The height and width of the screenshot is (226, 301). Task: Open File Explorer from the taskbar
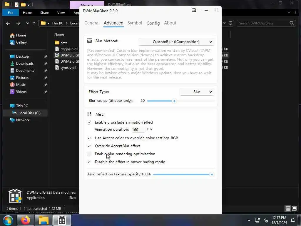point(44,220)
